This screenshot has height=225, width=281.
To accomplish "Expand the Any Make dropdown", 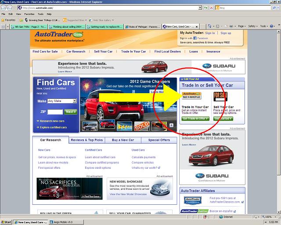I will point(62,101).
